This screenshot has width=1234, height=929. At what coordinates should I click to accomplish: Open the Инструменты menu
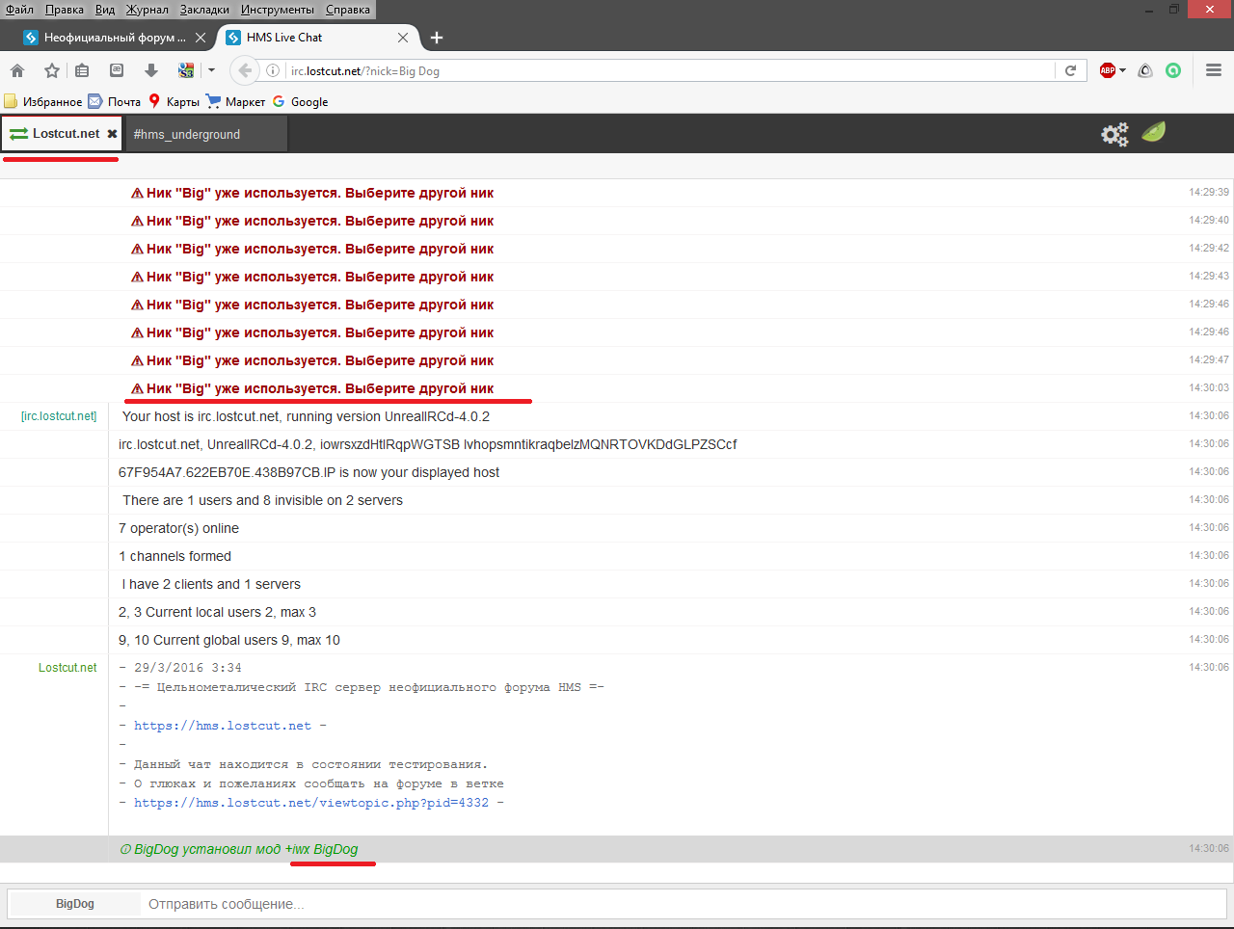pos(277,10)
